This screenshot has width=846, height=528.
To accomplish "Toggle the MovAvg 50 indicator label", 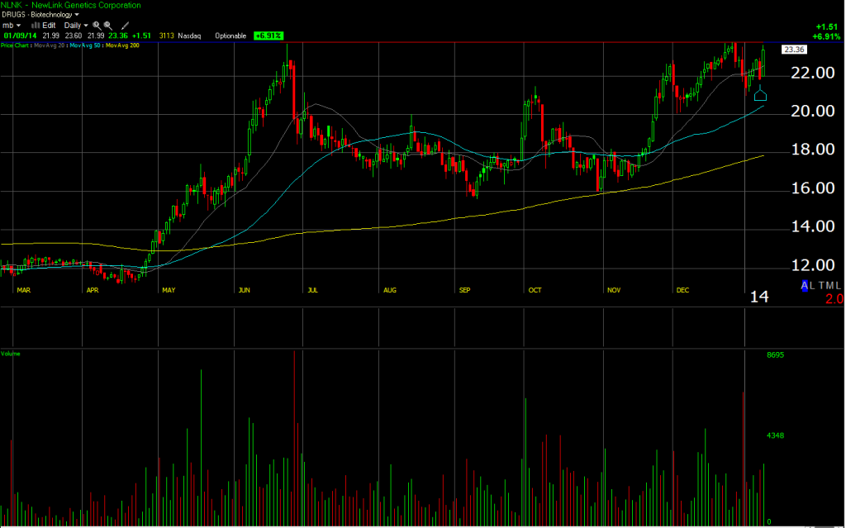I will click(x=85, y=45).
